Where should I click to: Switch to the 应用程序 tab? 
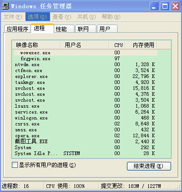coord(17,29)
